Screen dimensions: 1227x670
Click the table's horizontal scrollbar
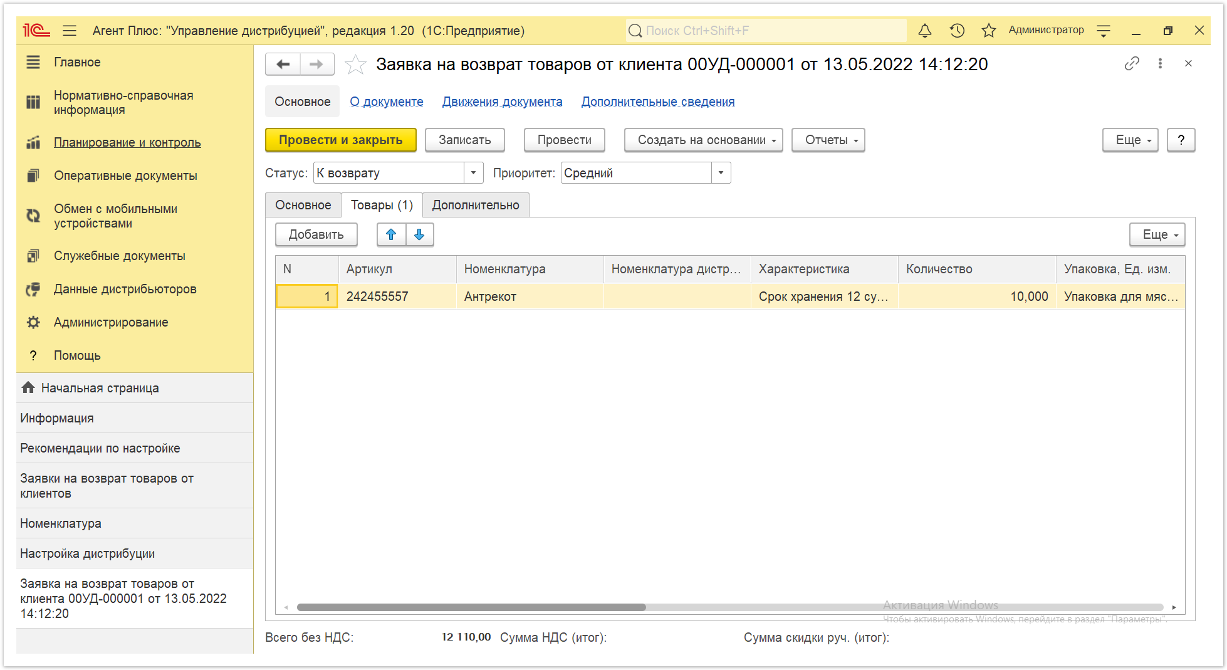(730, 607)
